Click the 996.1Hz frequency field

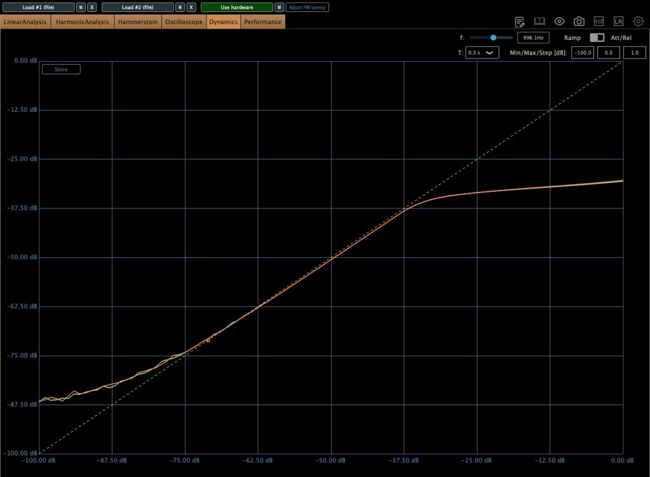533,38
